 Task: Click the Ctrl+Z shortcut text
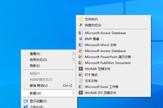click(67, 85)
